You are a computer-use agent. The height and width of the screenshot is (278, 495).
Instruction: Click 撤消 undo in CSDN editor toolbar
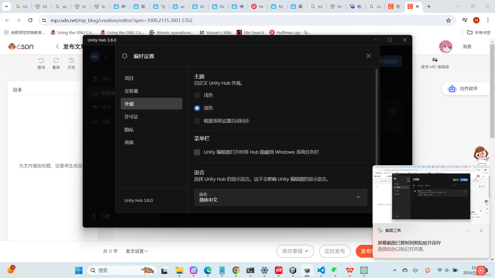click(41, 63)
